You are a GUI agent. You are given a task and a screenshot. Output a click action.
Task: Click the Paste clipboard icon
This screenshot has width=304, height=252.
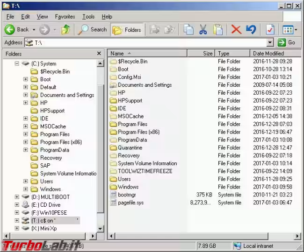(x=218, y=29)
